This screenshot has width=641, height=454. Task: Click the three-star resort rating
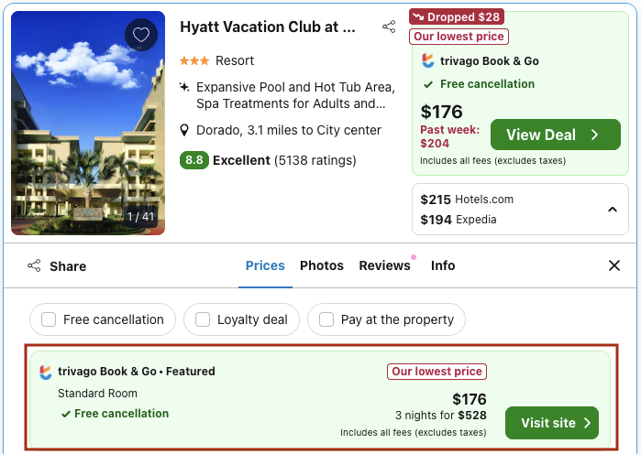(x=193, y=60)
